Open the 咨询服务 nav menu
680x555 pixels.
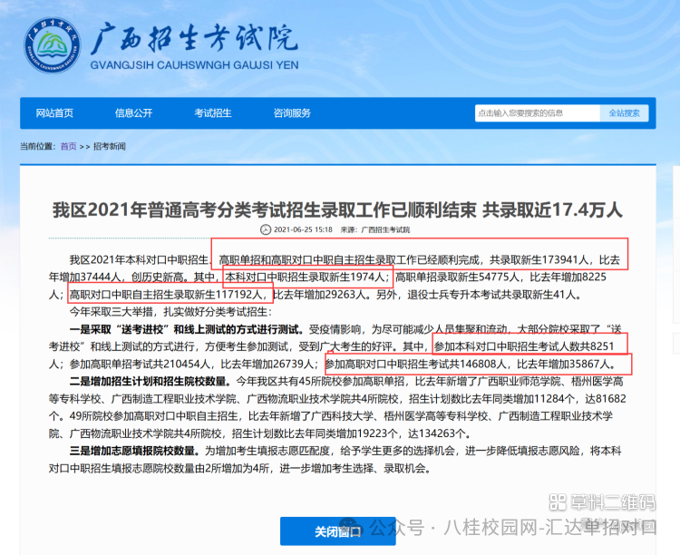292,113
